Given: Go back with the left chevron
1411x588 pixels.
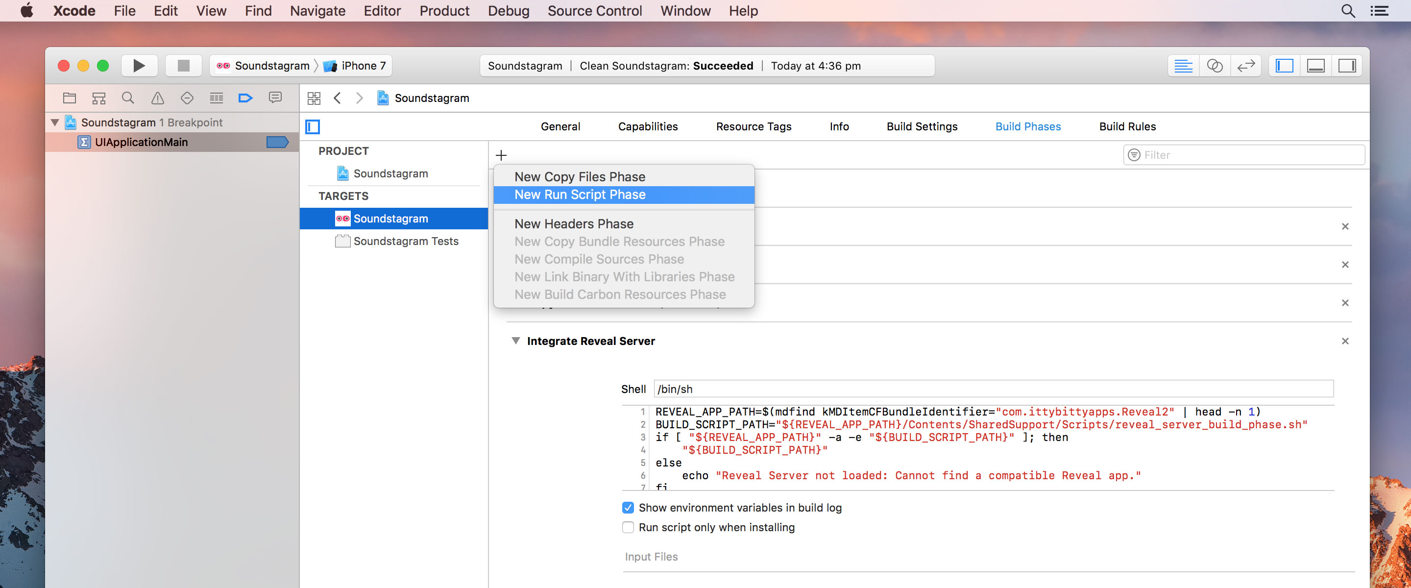Looking at the screenshot, I should click(338, 98).
